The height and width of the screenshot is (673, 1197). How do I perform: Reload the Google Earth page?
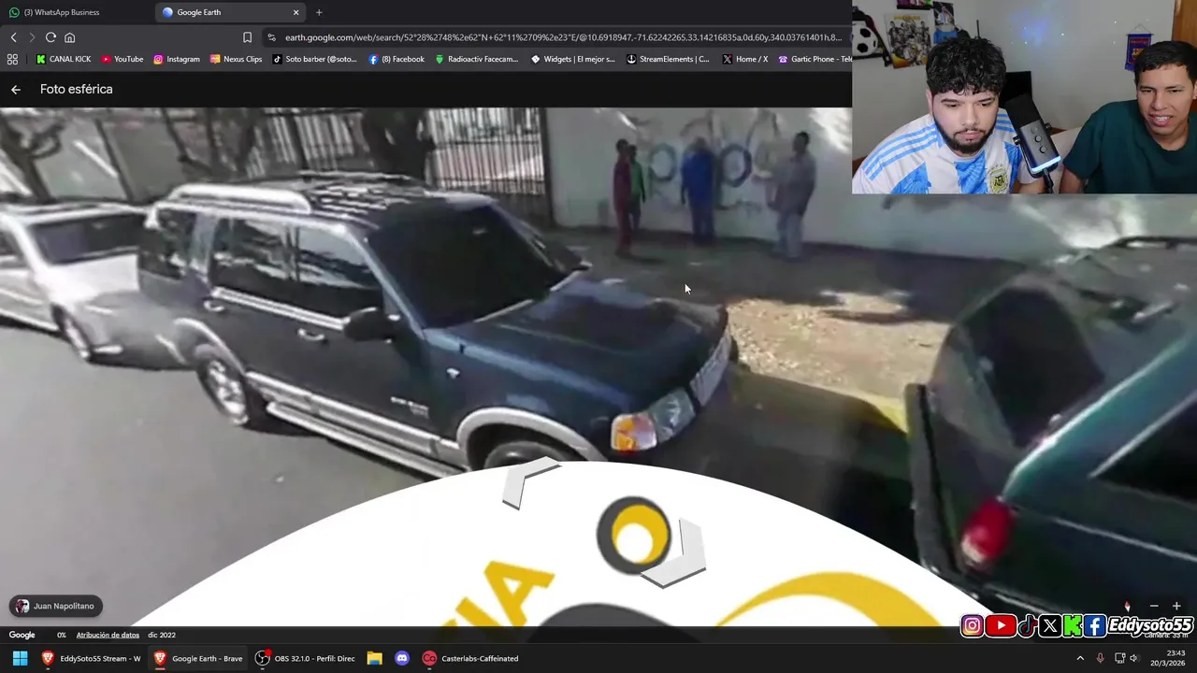(50, 37)
